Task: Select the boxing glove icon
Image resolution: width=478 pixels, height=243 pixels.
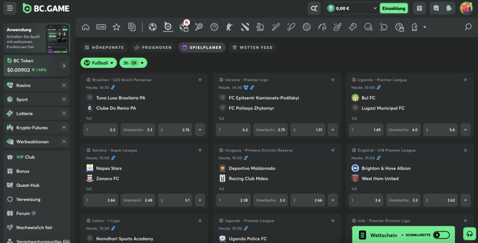Action: point(353,27)
